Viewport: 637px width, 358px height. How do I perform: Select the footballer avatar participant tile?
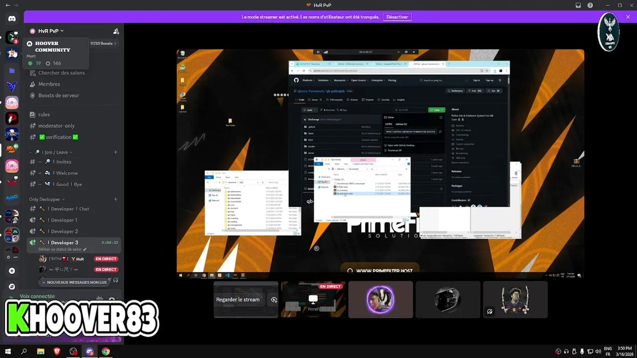515,300
